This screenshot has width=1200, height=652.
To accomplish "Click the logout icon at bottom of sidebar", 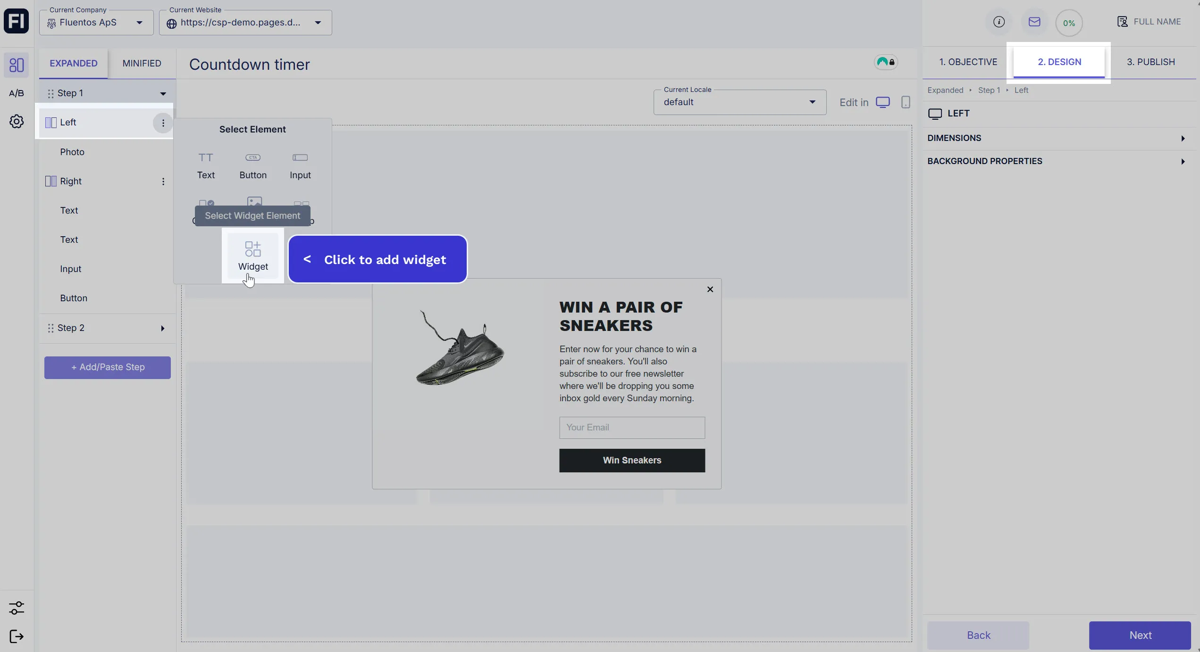I will tap(16, 636).
